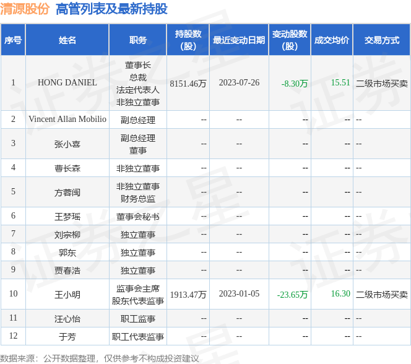Select the 成交均价 column header
This screenshot has height=364, width=411.
(332, 40)
